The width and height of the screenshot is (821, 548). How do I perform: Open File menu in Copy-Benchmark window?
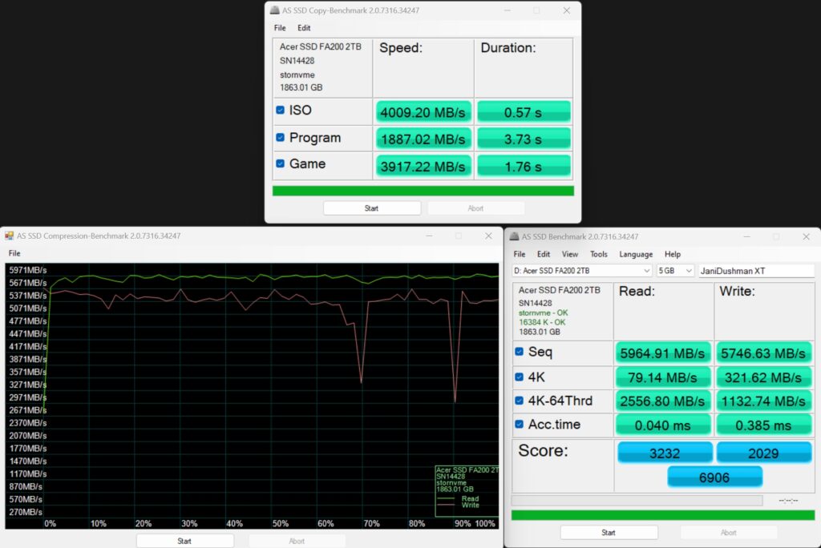(280, 28)
